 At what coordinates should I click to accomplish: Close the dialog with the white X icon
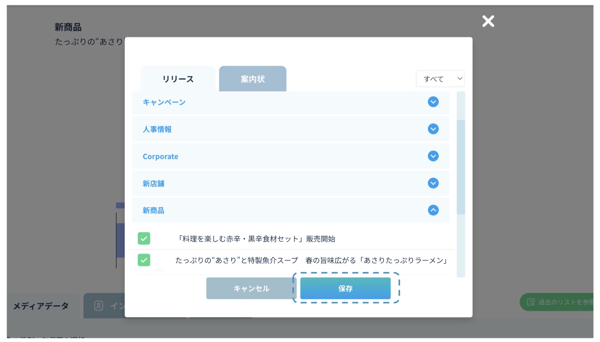tap(488, 21)
